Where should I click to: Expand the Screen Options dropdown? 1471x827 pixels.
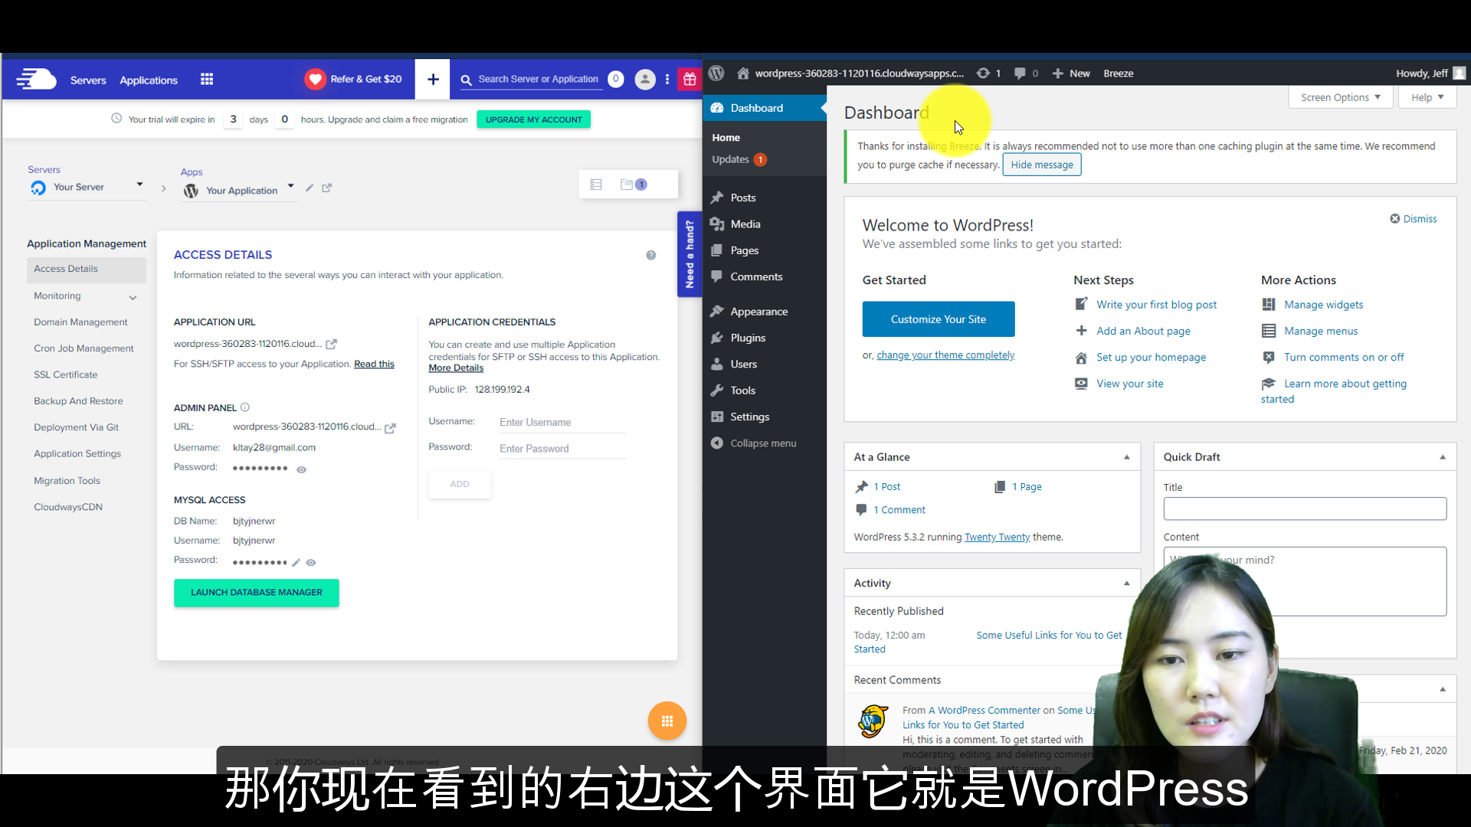coord(1341,97)
